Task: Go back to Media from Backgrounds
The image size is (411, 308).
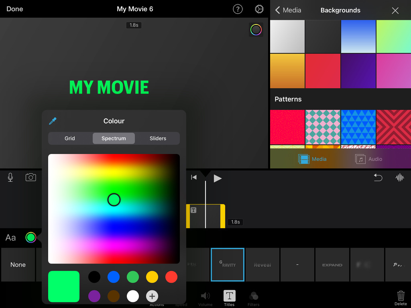Action: coord(287,10)
